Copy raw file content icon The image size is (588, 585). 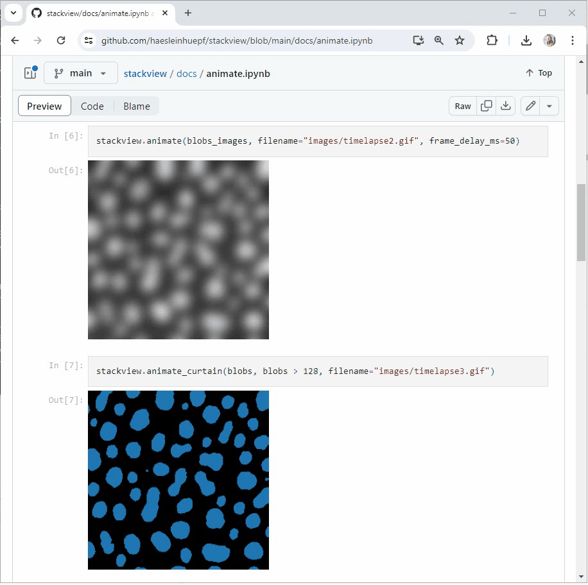pyautogui.click(x=487, y=106)
